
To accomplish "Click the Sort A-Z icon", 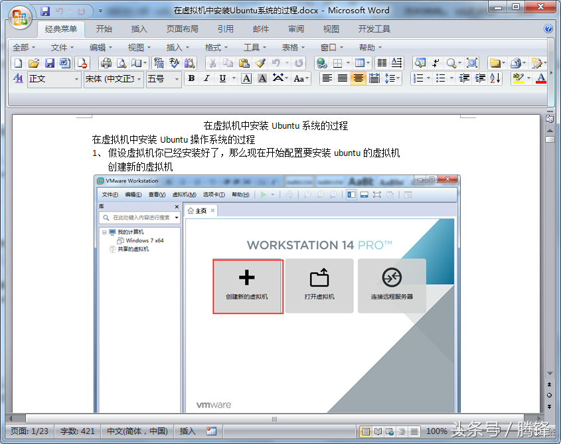I will [x=495, y=78].
